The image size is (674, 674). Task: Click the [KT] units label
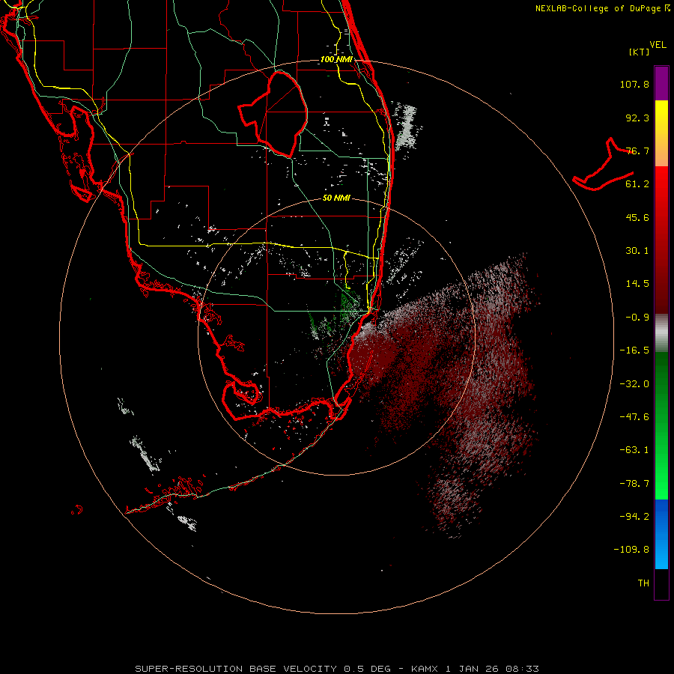click(x=640, y=52)
